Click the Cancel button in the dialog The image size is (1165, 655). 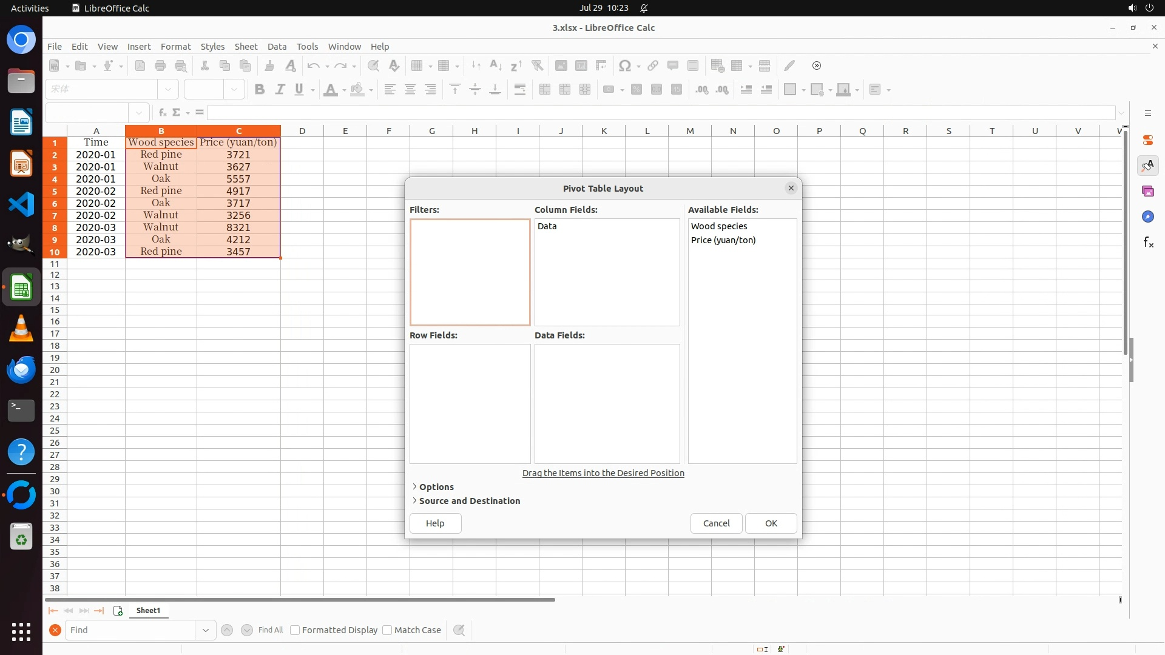pyautogui.click(x=716, y=523)
